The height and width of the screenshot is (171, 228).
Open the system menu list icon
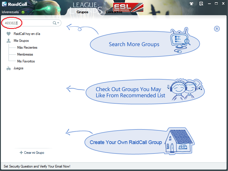click(x=201, y=4)
